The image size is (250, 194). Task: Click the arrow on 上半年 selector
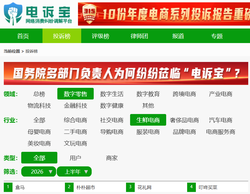click(86, 172)
